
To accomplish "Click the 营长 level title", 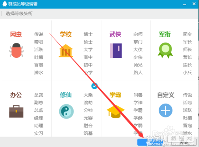I will [x=187, y=57].
